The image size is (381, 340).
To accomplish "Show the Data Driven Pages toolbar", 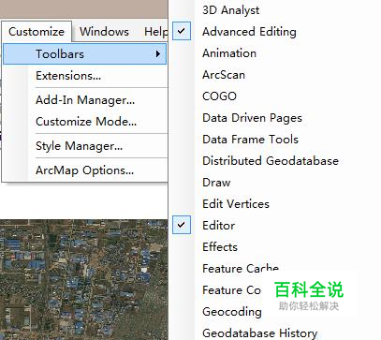I will [252, 118].
